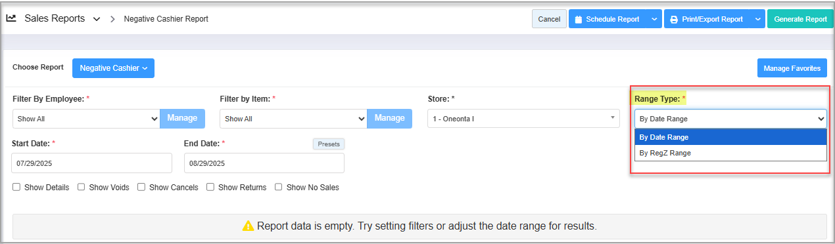This screenshot has width=835, height=244.
Task: Click the printer icon on Print/Export Report
Action: 674,20
